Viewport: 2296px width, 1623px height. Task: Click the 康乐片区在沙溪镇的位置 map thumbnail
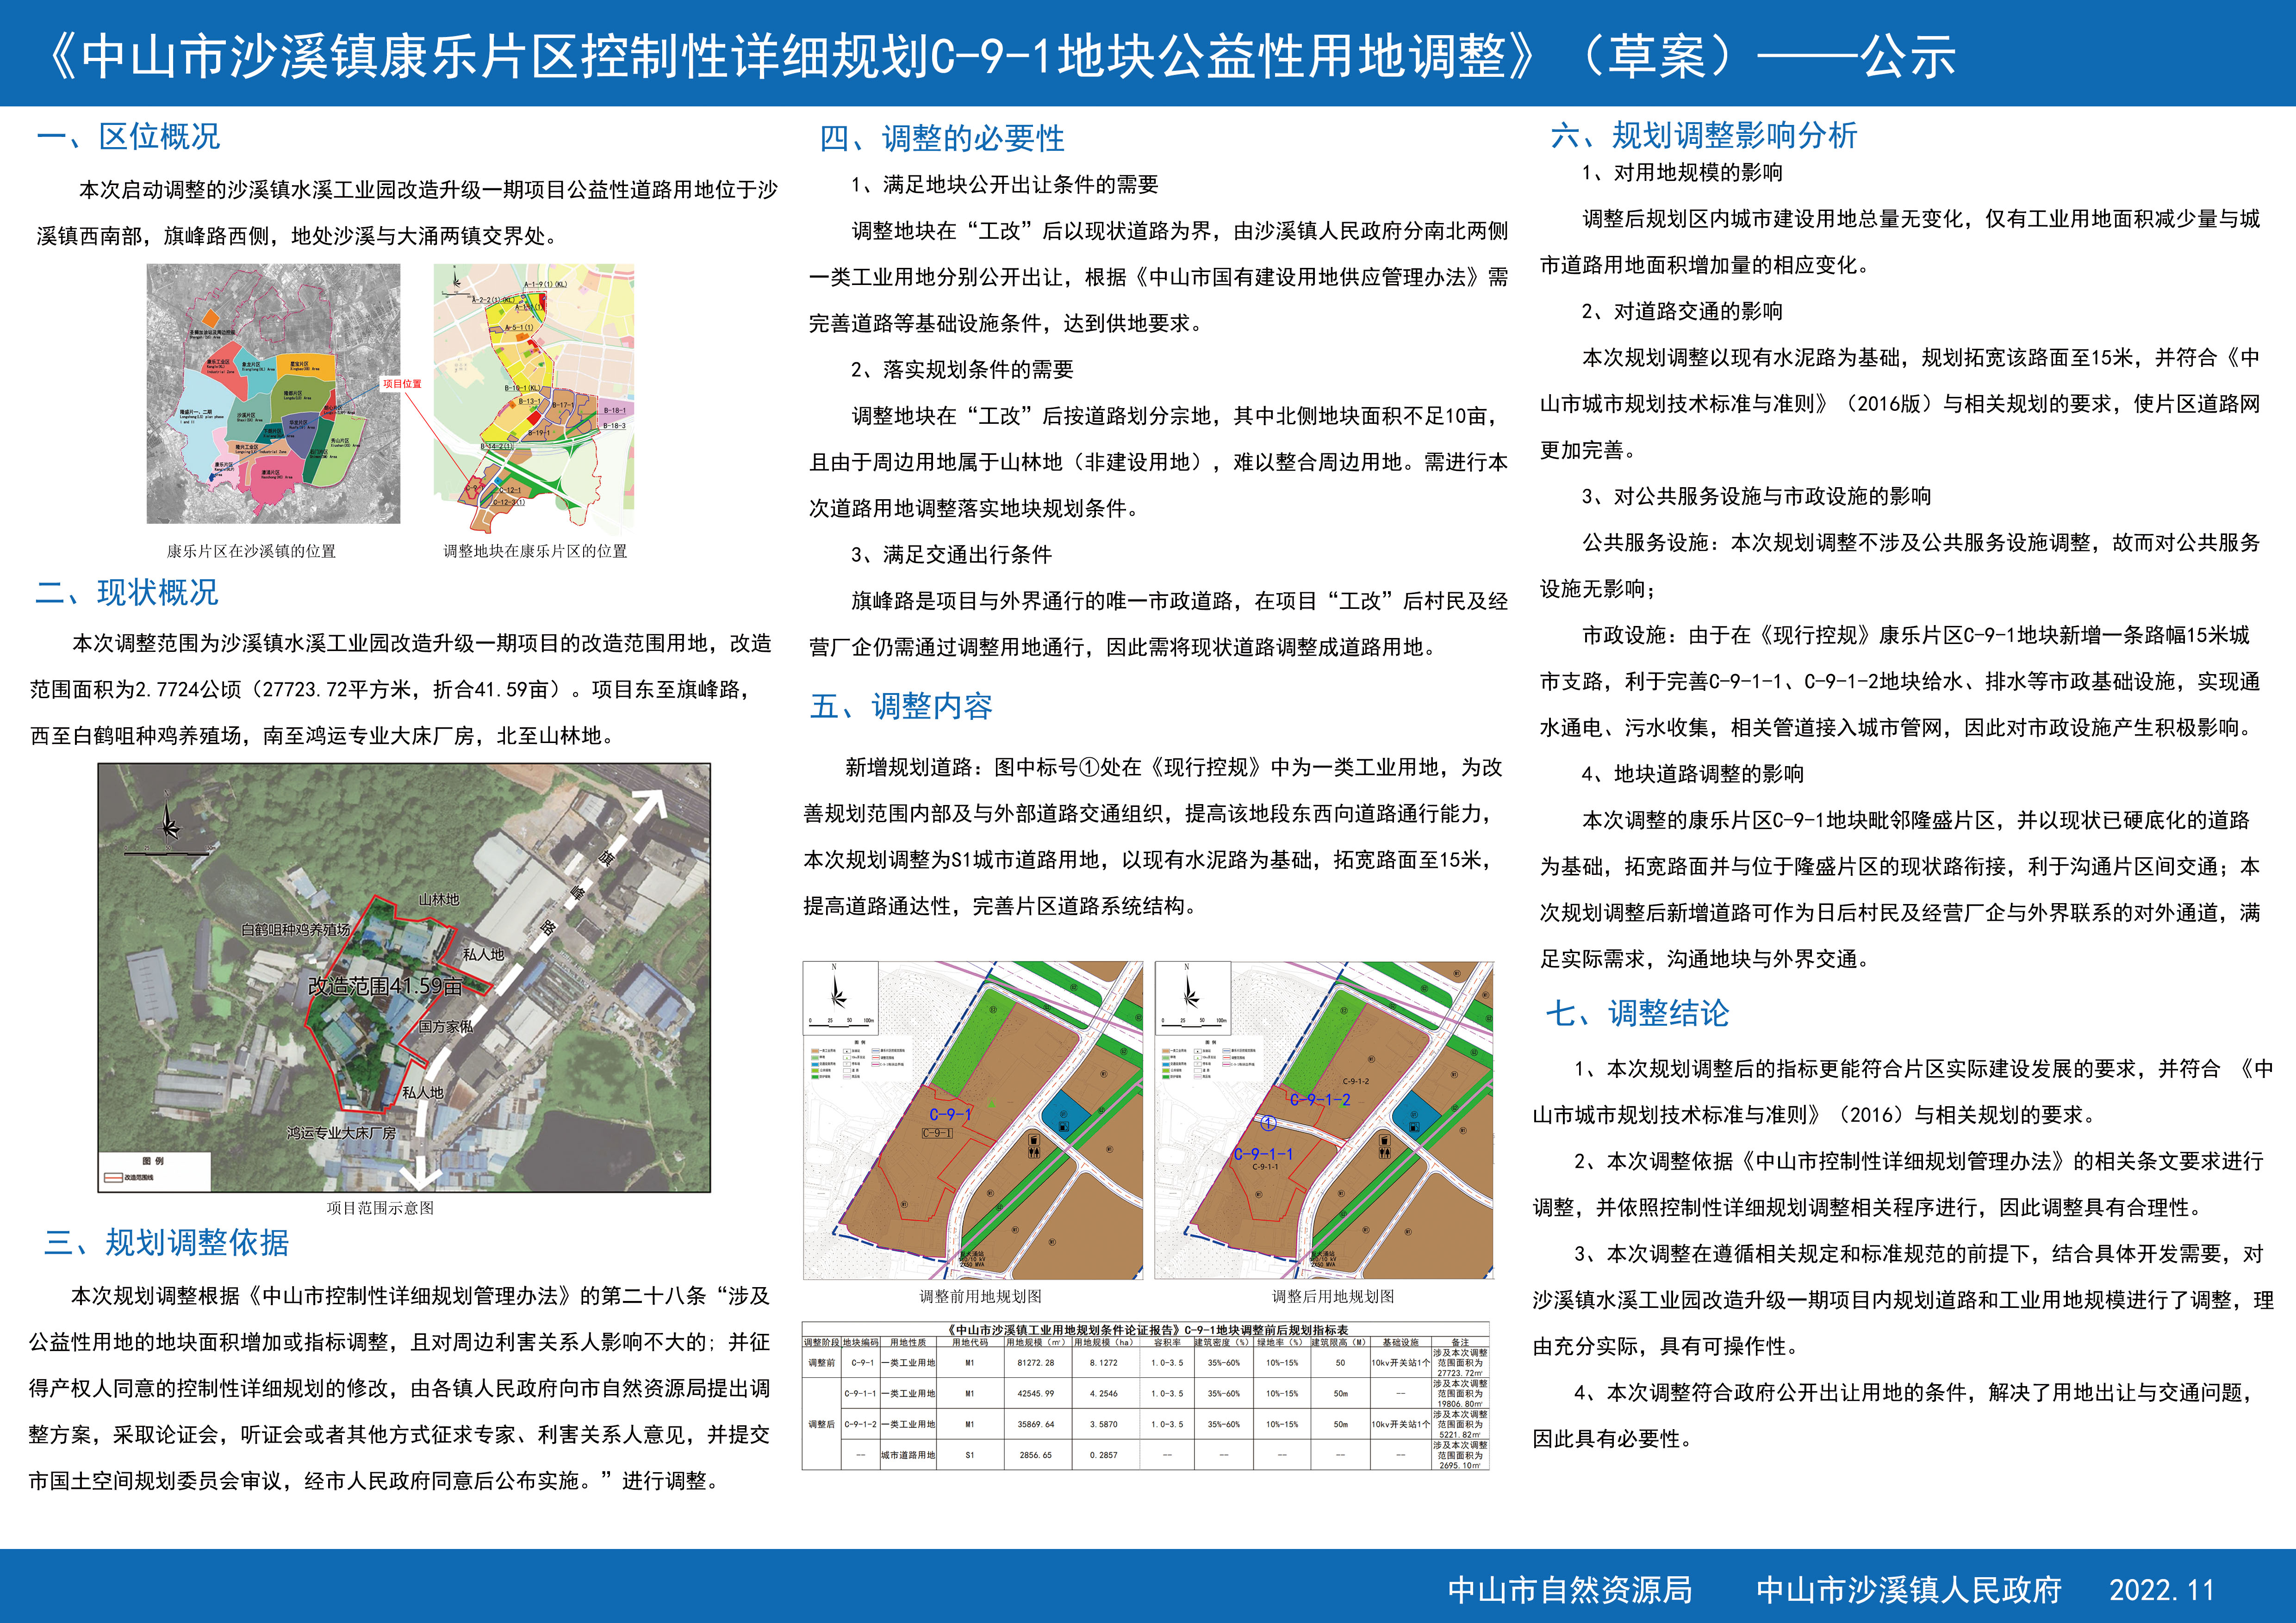[273, 393]
